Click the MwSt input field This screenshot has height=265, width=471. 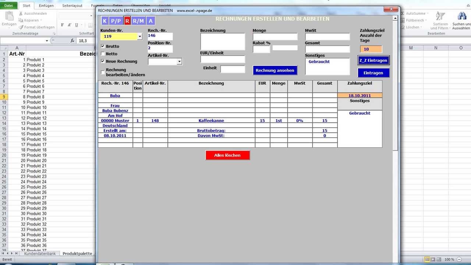click(x=327, y=37)
